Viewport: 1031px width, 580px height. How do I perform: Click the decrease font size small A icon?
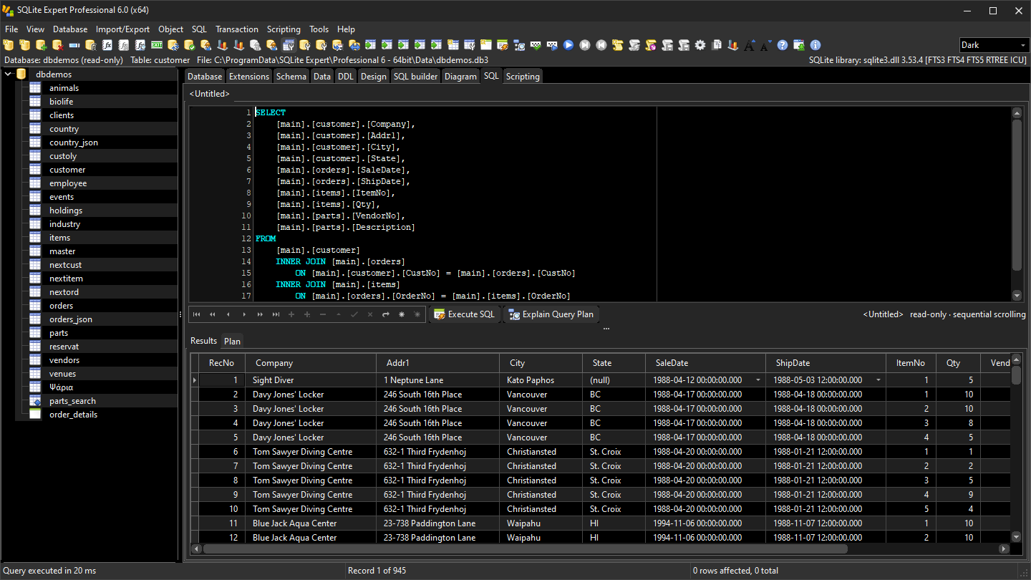tap(766, 45)
